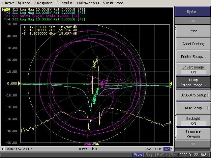
Task: Click the exclamation status indicator
Action: [171, 149]
